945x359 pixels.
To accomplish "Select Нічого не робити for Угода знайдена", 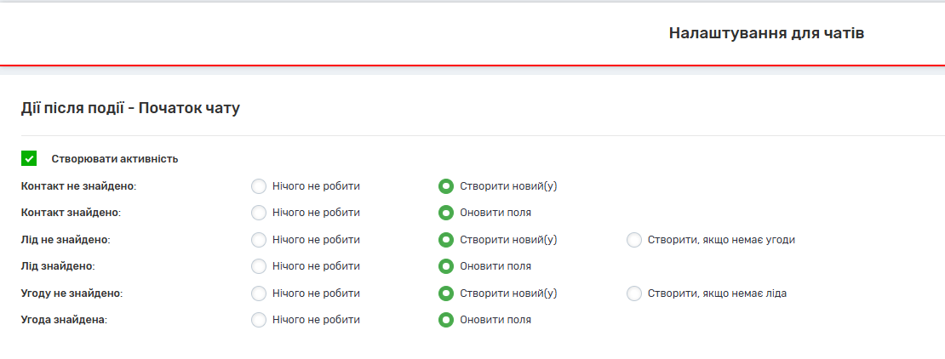I will [x=259, y=320].
